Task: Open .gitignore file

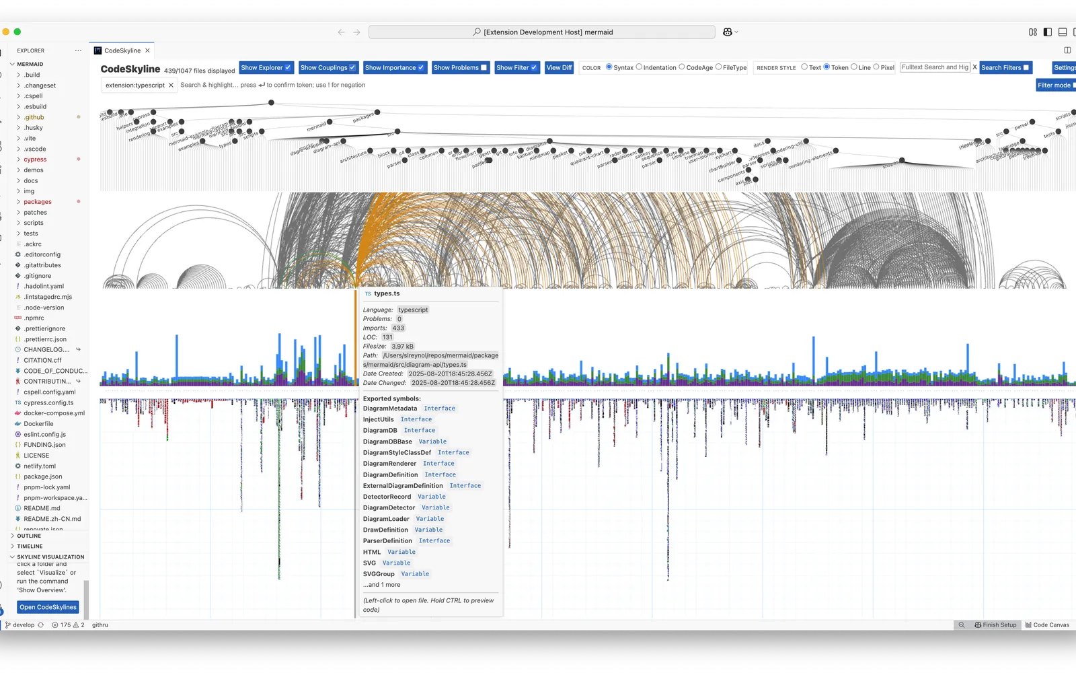Action: (37, 275)
